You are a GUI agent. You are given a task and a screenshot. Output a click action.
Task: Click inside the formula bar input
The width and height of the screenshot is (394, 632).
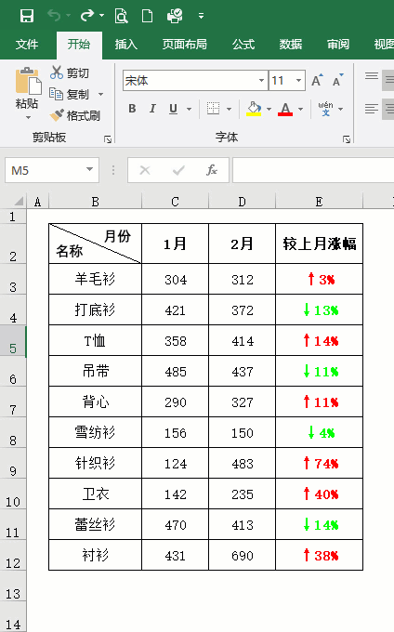313,170
